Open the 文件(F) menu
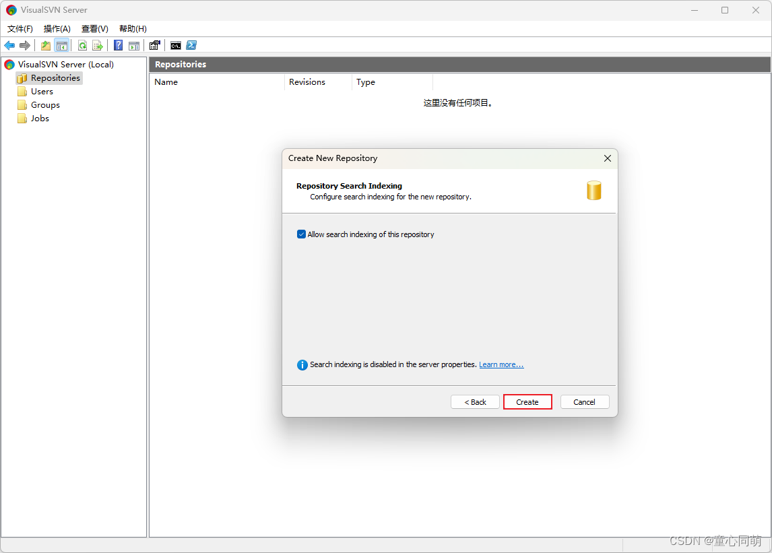This screenshot has width=772, height=553. coord(20,28)
